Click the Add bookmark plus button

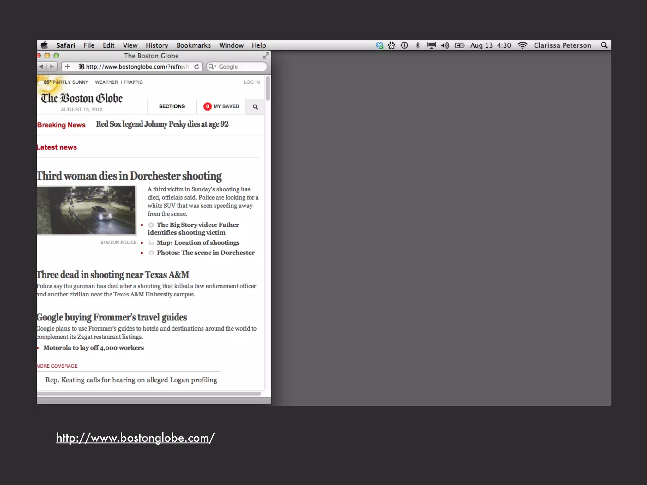[68, 67]
